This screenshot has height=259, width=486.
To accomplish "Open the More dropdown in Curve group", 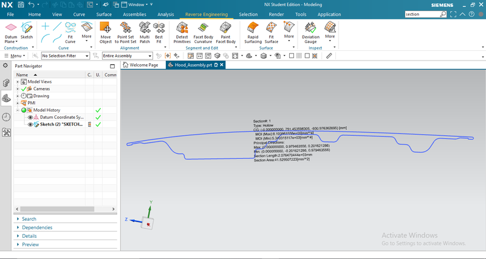I will (87, 33).
